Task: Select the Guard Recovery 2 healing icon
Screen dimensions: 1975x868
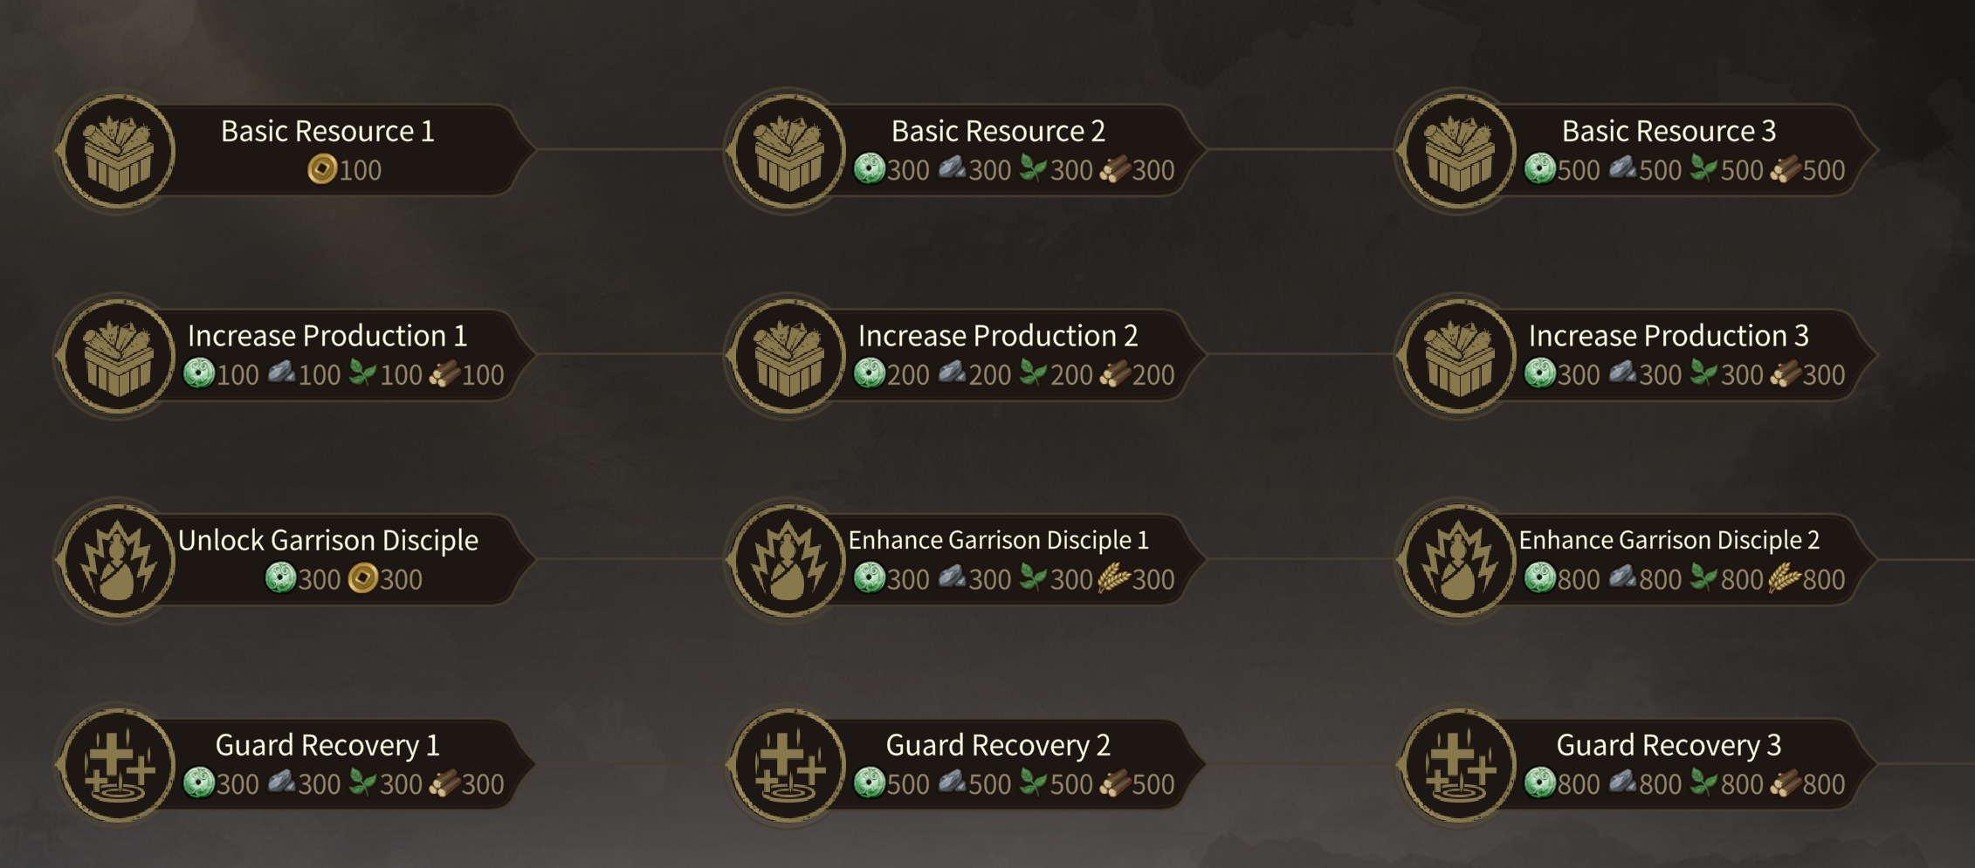Action: click(x=788, y=766)
